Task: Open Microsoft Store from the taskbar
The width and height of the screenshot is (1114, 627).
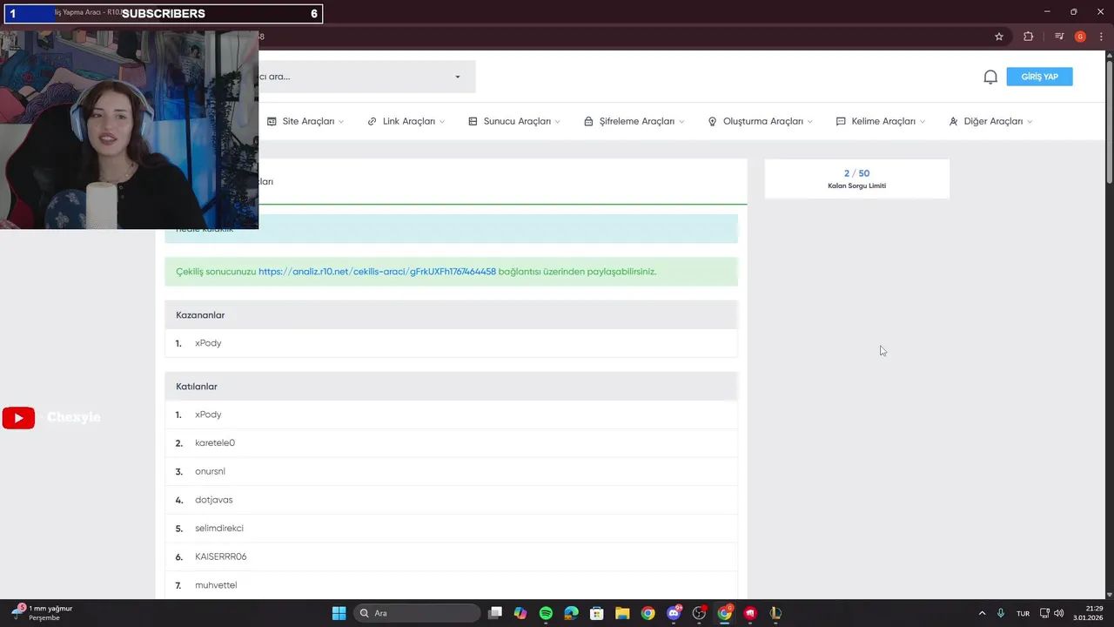Action: [597, 613]
